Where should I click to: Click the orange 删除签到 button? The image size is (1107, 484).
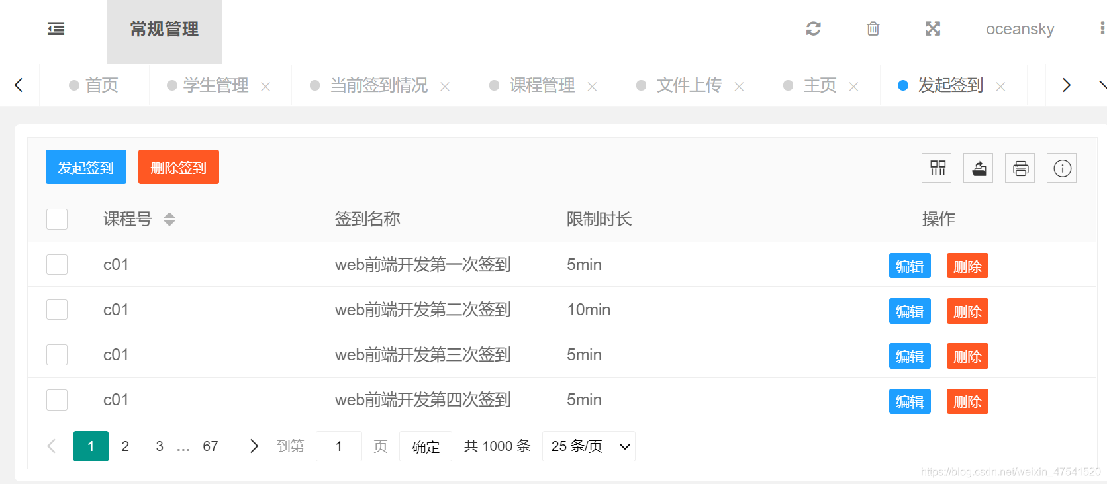click(179, 167)
